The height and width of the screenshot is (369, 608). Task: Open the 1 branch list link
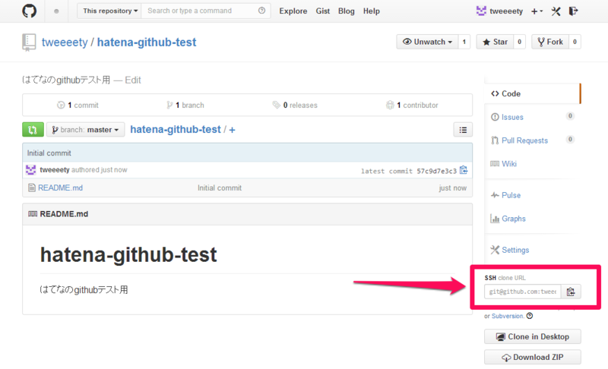[x=185, y=105]
